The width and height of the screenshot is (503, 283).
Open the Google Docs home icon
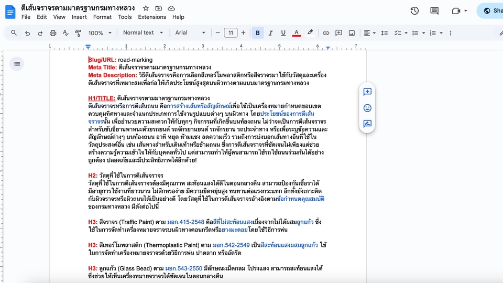pyautogui.click(x=10, y=12)
